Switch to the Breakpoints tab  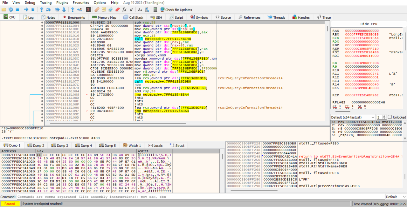[74, 17]
